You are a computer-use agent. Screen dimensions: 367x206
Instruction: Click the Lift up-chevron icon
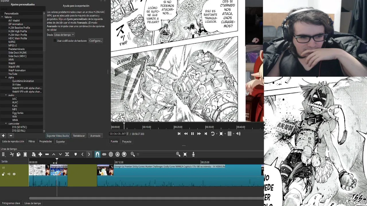(x=54, y=154)
